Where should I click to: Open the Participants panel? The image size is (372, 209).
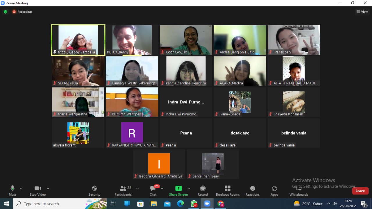pyautogui.click(x=123, y=191)
